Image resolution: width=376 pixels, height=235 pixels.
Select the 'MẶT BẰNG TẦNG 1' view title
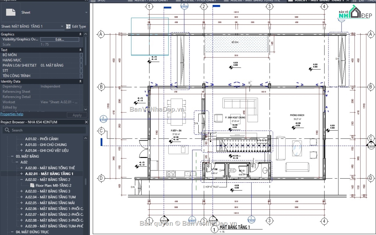[234, 227]
